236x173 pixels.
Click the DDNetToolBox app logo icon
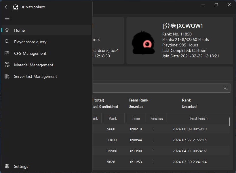tap(16, 7)
